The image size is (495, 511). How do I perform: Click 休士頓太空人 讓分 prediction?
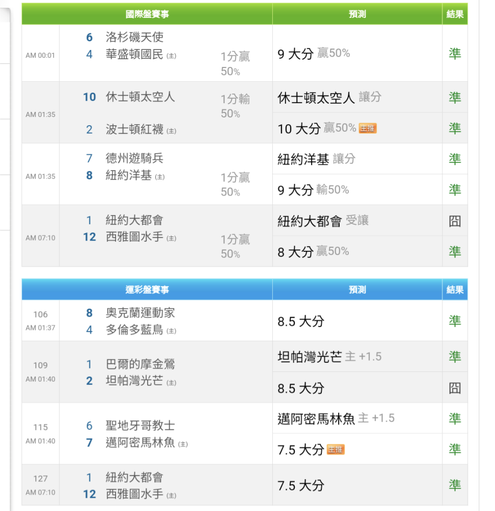(329, 98)
